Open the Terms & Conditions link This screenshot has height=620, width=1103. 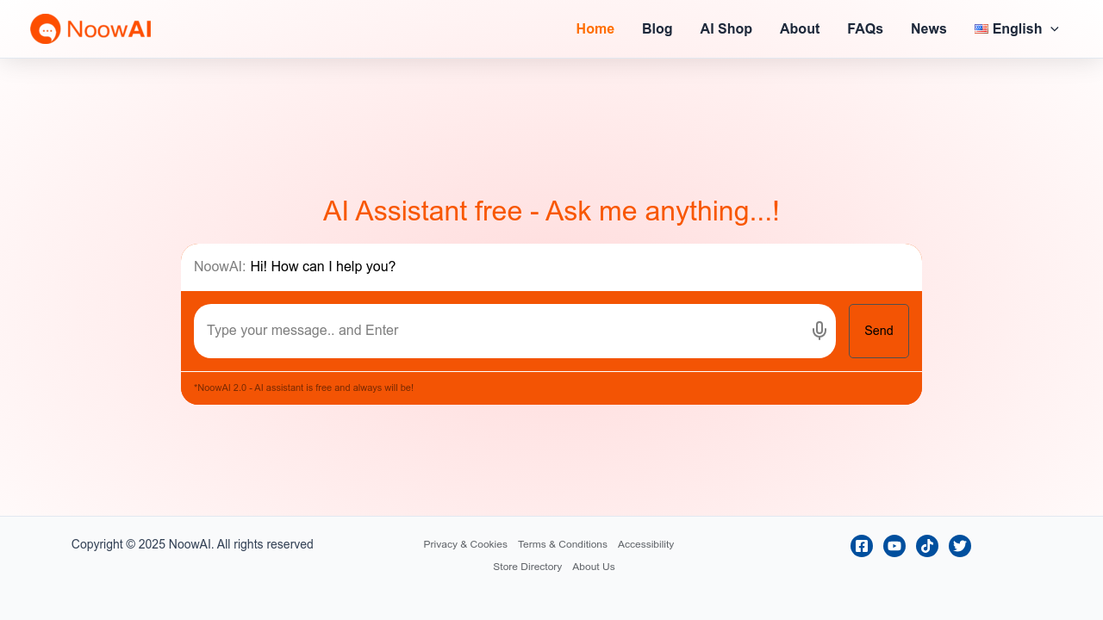click(563, 544)
